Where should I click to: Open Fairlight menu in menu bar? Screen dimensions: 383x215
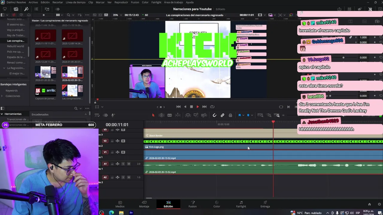(156, 2)
